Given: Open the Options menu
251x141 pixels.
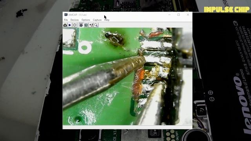Looking at the screenshot, I should pos(85,20).
